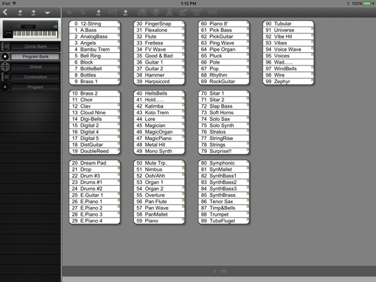Click the Combi Bank fader icon
This screenshot has height=282, width=376.
pyautogui.click(x=5, y=46)
